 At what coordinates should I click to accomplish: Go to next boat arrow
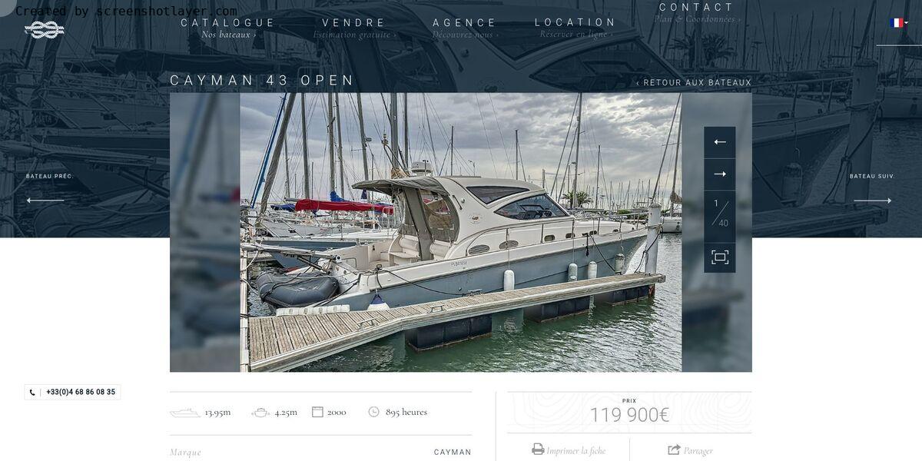tap(873, 201)
